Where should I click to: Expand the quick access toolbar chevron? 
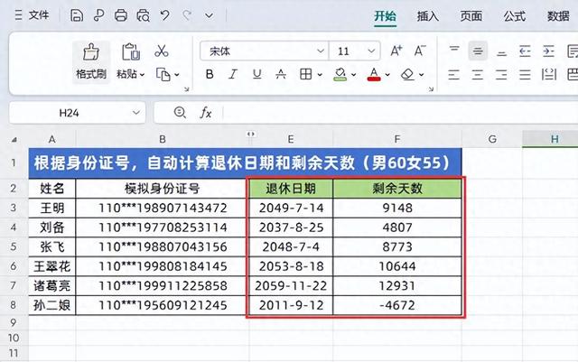pyautogui.click(x=209, y=16)
